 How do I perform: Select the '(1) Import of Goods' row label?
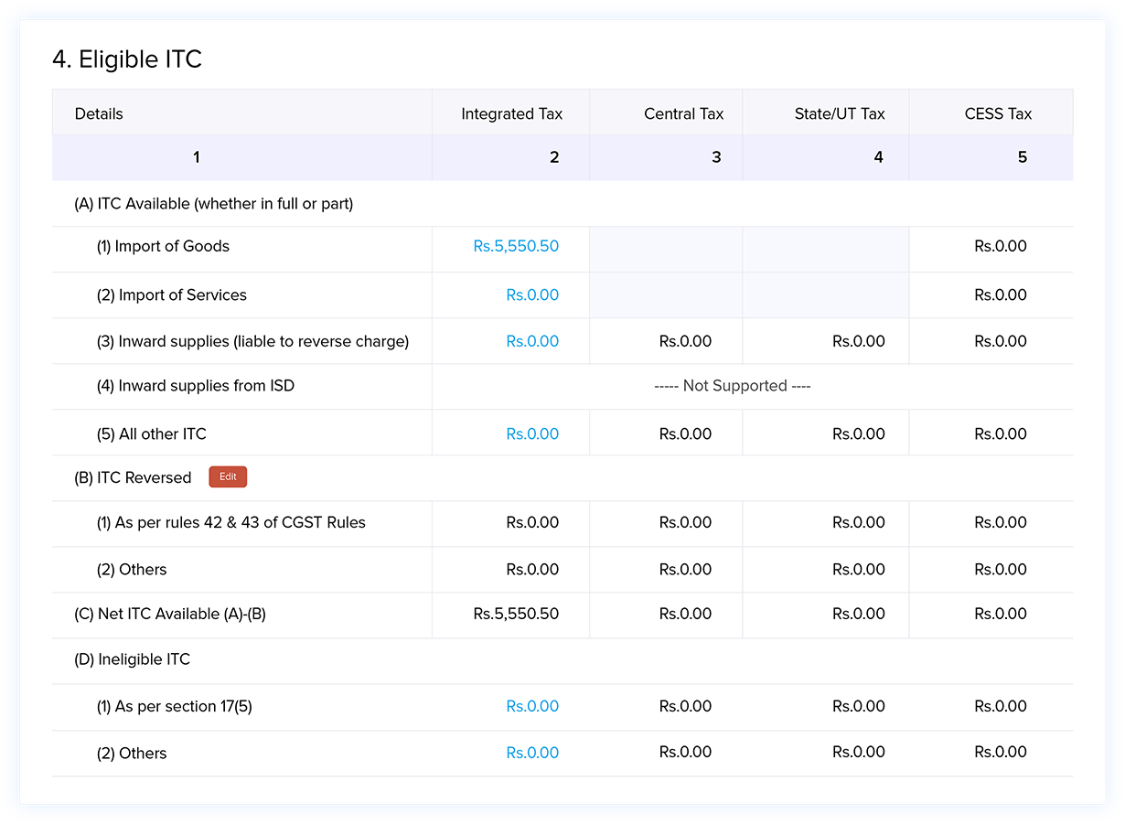pos(163,246)
